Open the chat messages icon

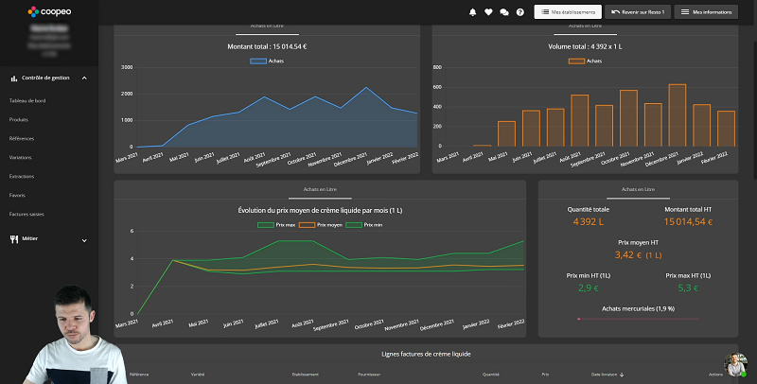click(x=504, y=12)
